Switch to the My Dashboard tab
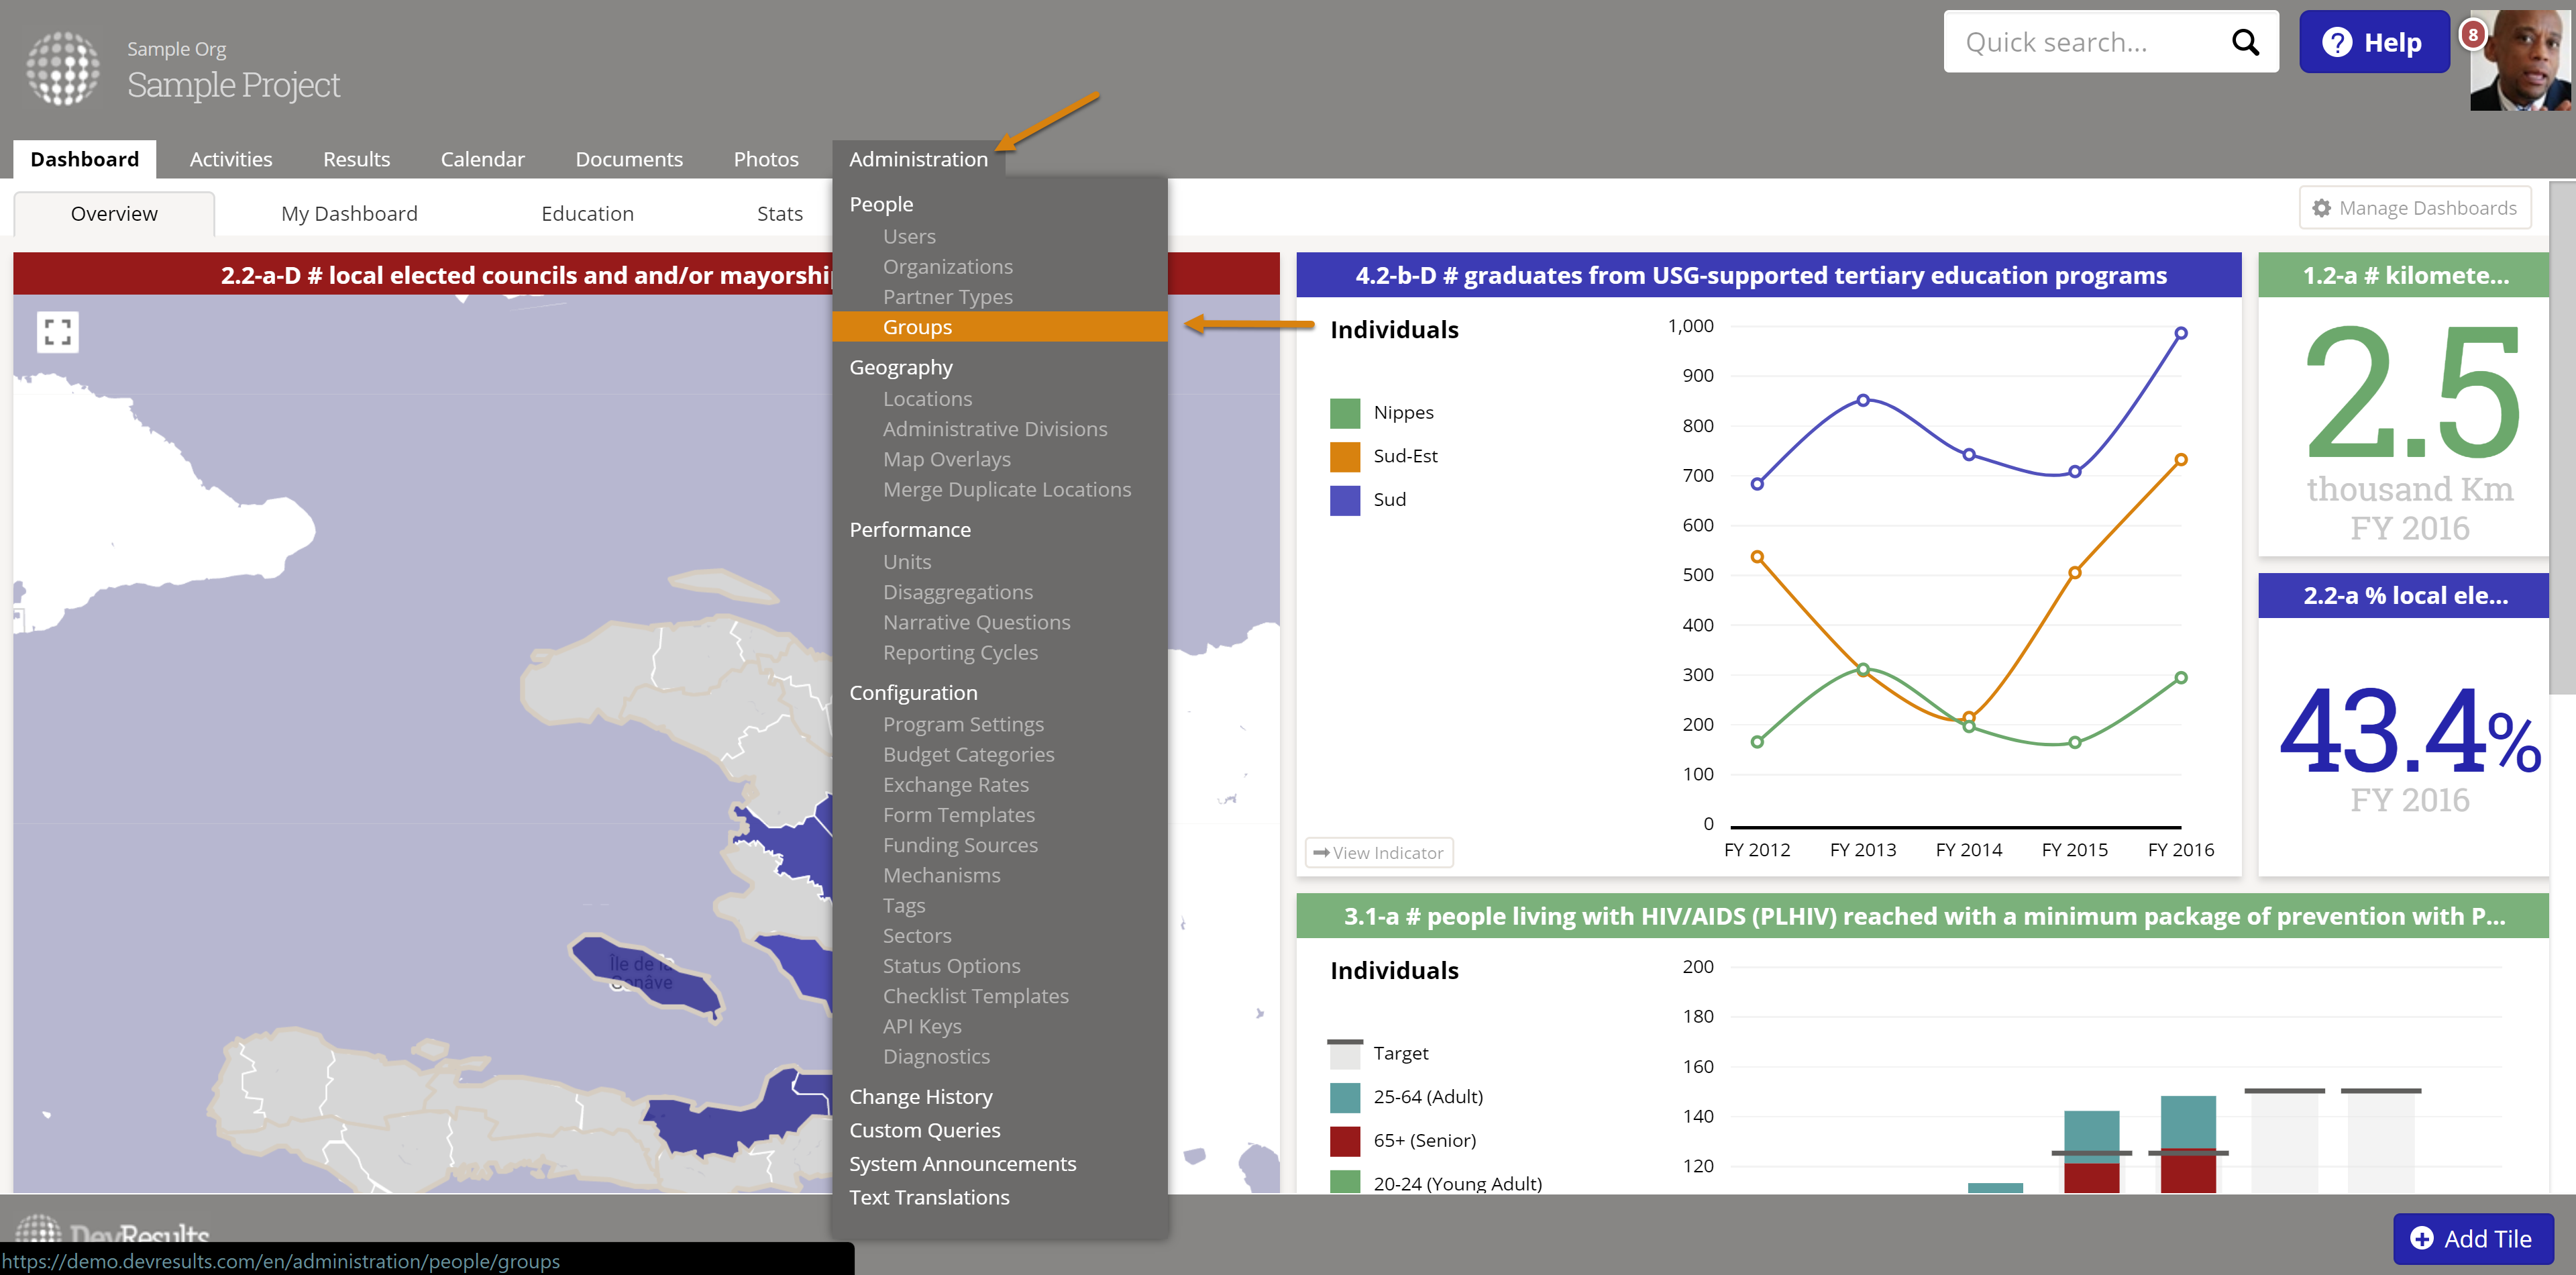This screenshot has height=1275, width=2576. (349, 213)
